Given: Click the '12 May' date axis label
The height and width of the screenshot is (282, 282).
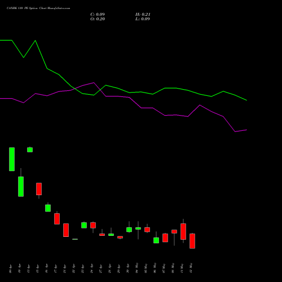Looking at the screenshot, I should click(x=191, y=268).
